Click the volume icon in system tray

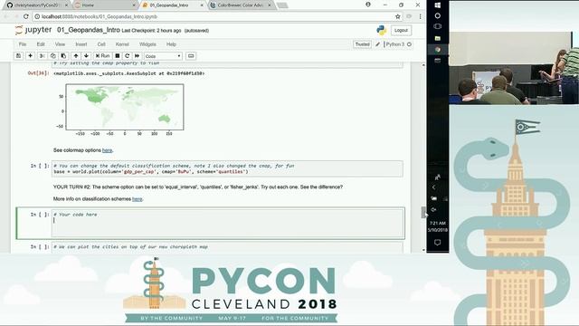coord(434,209)
